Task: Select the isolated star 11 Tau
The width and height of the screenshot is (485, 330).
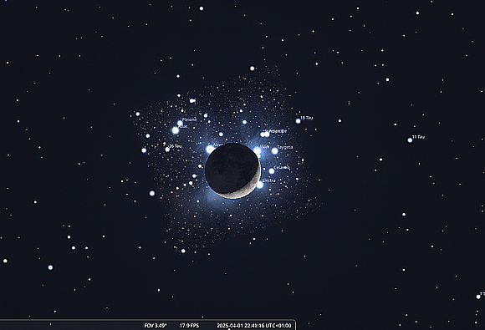Action: [410, 140]
